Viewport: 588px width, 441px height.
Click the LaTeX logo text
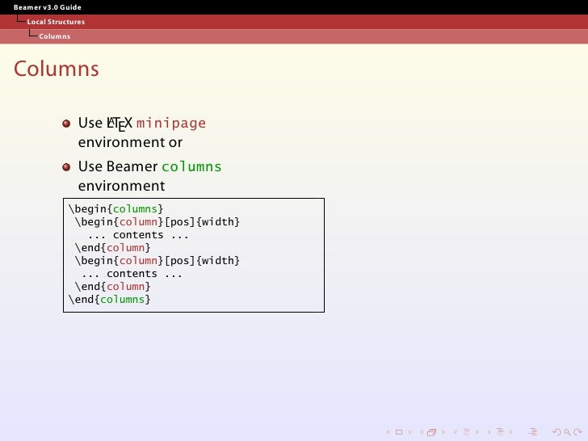[120, 124]
